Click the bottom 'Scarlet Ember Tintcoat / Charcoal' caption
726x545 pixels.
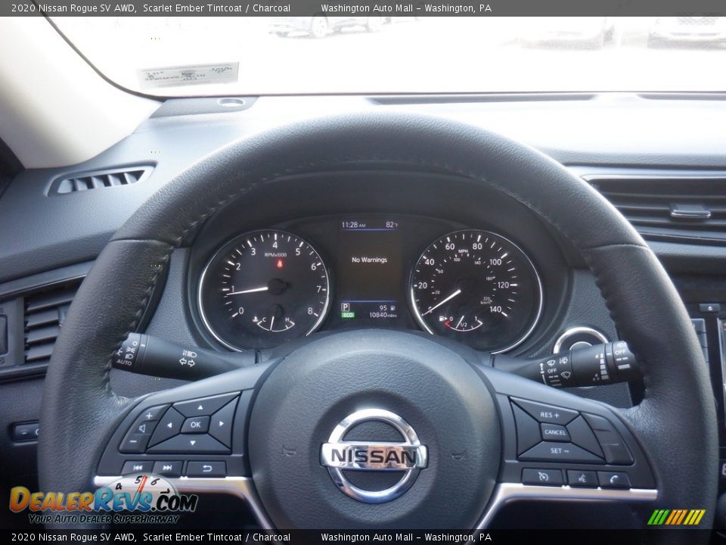[216, 537]
